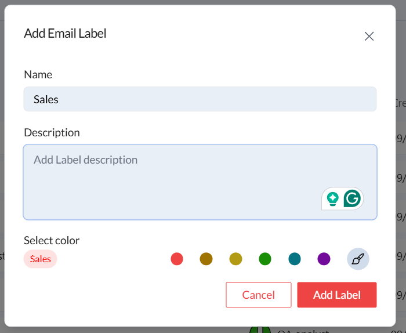Click the Name field label
Screen dimensions: 406x333
[x=38, y=74]
